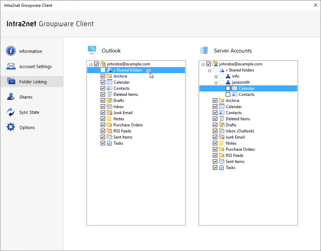Click the Outlook Deleted Items bin icon
The width and height of the screenshot is (321, 251).
coord(110,94)
